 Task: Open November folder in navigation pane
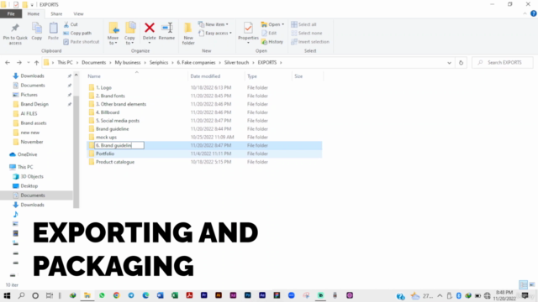[32, 142]
